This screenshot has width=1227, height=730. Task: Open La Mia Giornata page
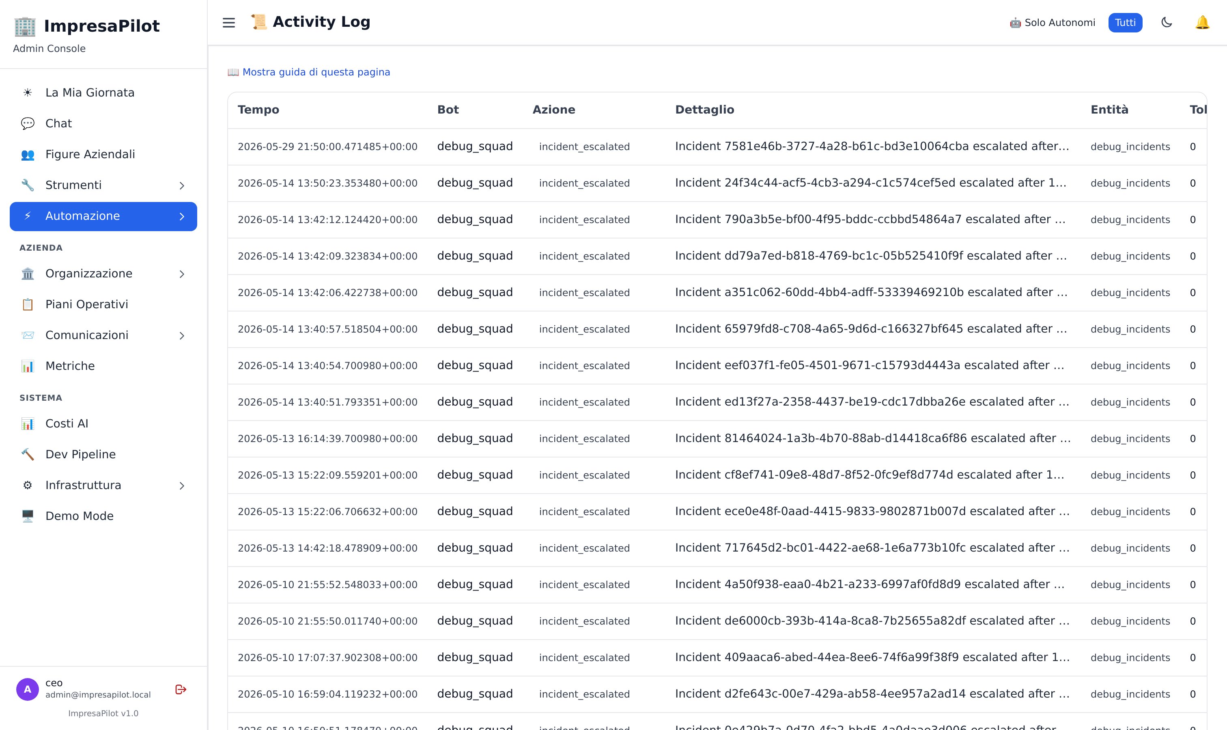tap(103, 92)
